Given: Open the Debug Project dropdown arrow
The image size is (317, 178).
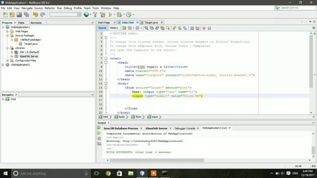Looking at the screenshot, I should point(124,14).
